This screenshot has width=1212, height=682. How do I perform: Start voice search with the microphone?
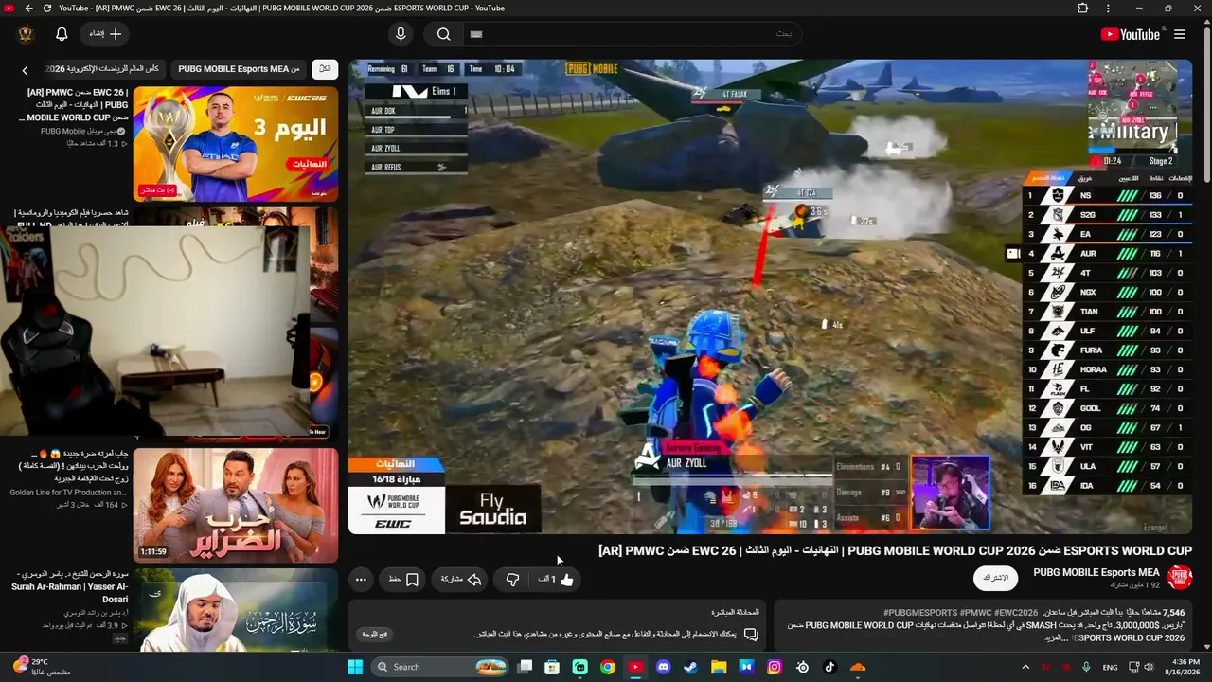[x=401, y=34]
